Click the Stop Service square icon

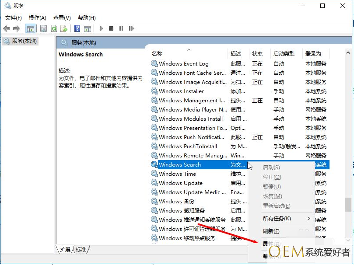[111, 28]
